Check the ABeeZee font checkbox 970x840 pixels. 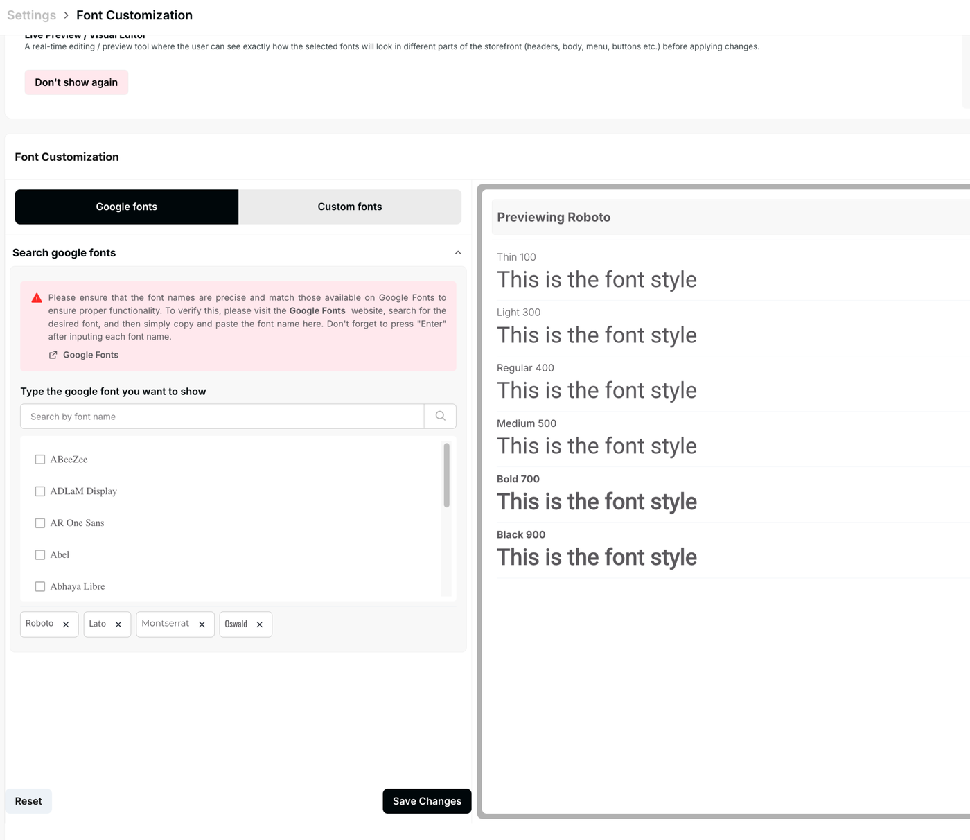40,460
